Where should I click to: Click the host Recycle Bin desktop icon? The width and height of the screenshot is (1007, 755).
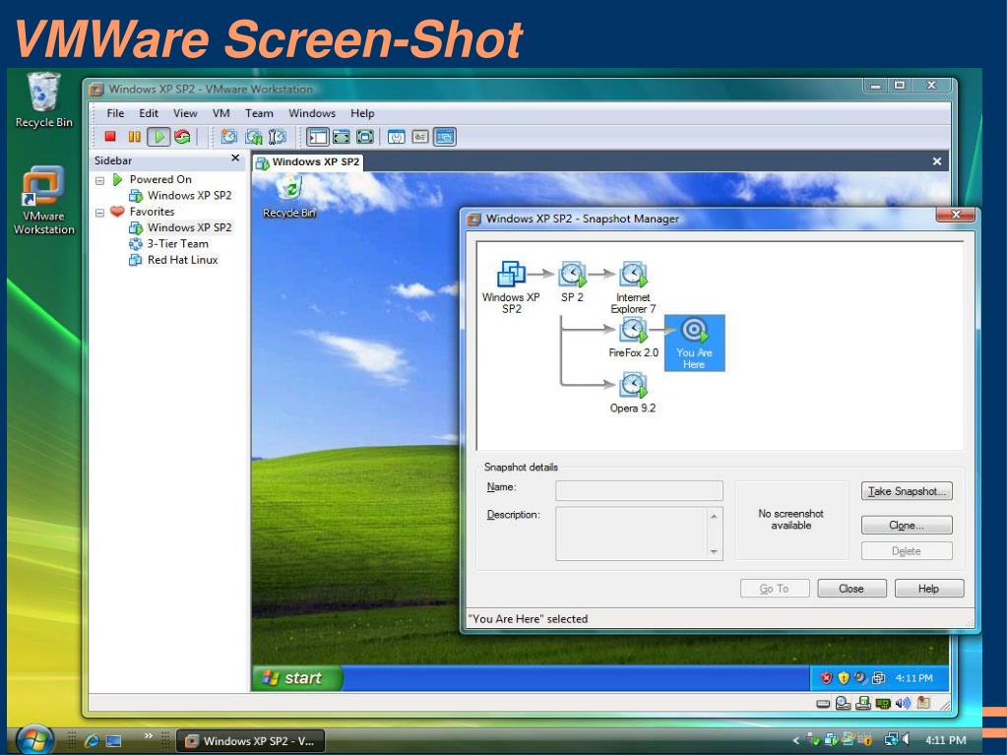[43, 100]
